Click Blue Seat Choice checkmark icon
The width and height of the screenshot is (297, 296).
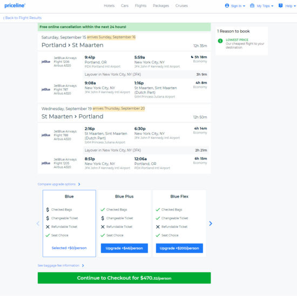48,235
